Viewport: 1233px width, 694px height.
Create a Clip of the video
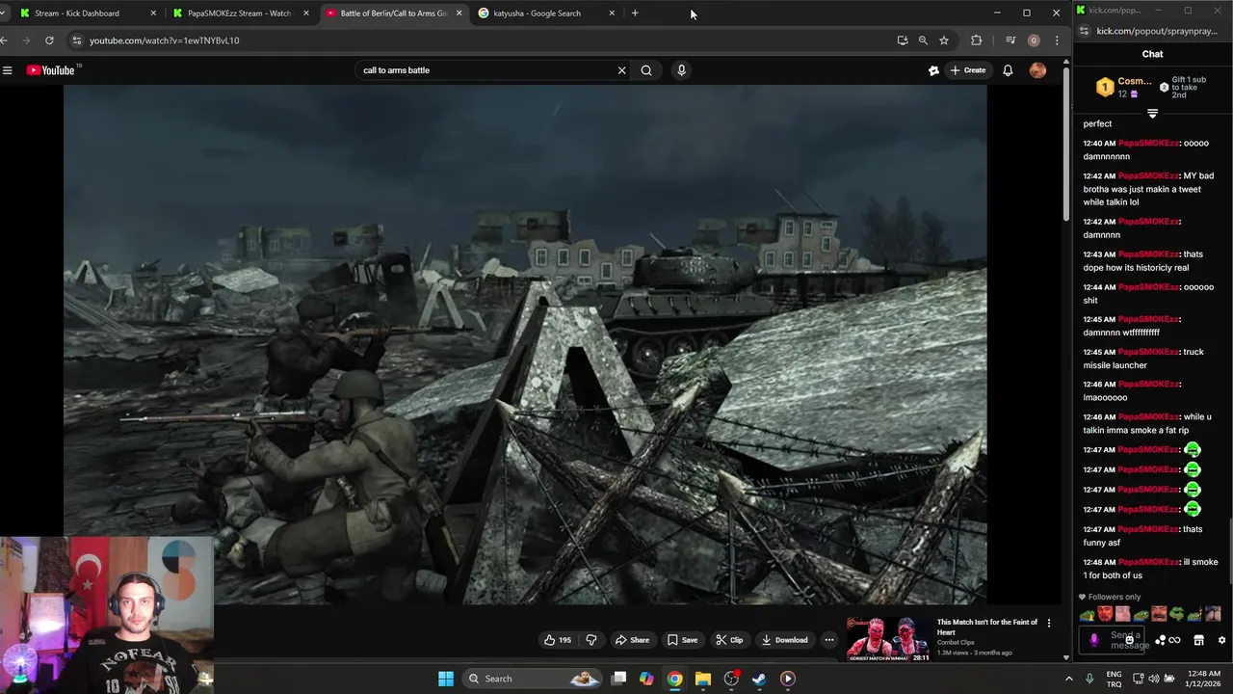[x=729, y=640]
